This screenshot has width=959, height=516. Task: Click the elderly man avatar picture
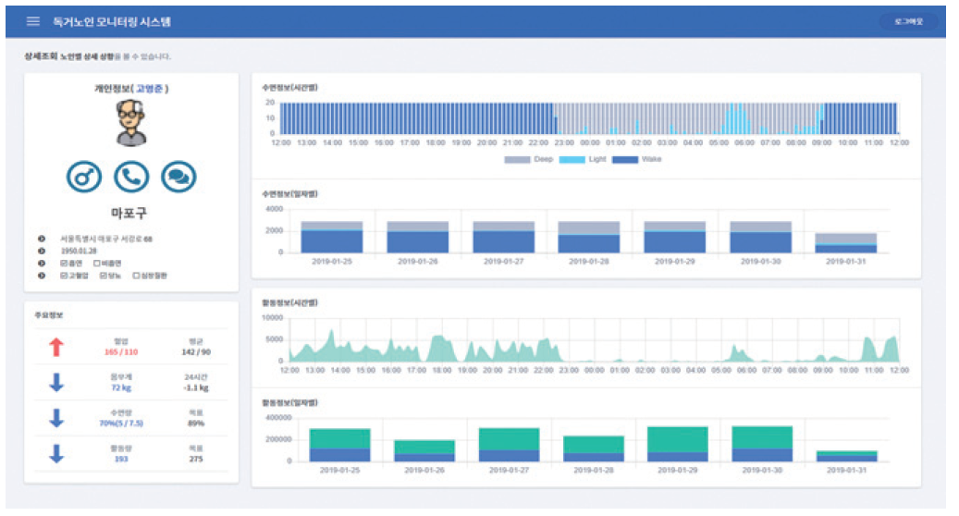[132, 123]
